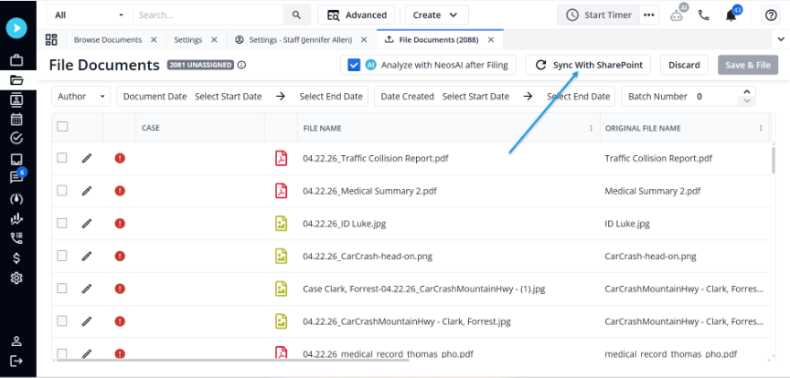Open the folder Documents sidebar icon
790x378 pixels.
click(x=16, y=79)
